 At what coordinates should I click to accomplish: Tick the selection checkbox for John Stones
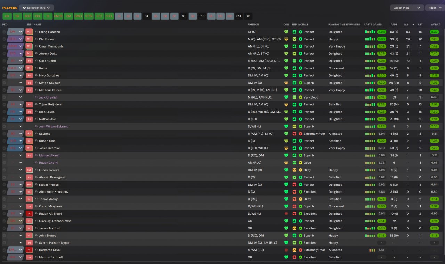click(4, 236)
